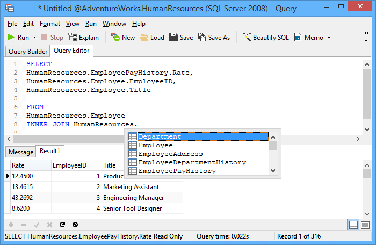Run the query with the green Run icon
The width and height of the screenshot is (376, 245).
[x=11, y=37]
